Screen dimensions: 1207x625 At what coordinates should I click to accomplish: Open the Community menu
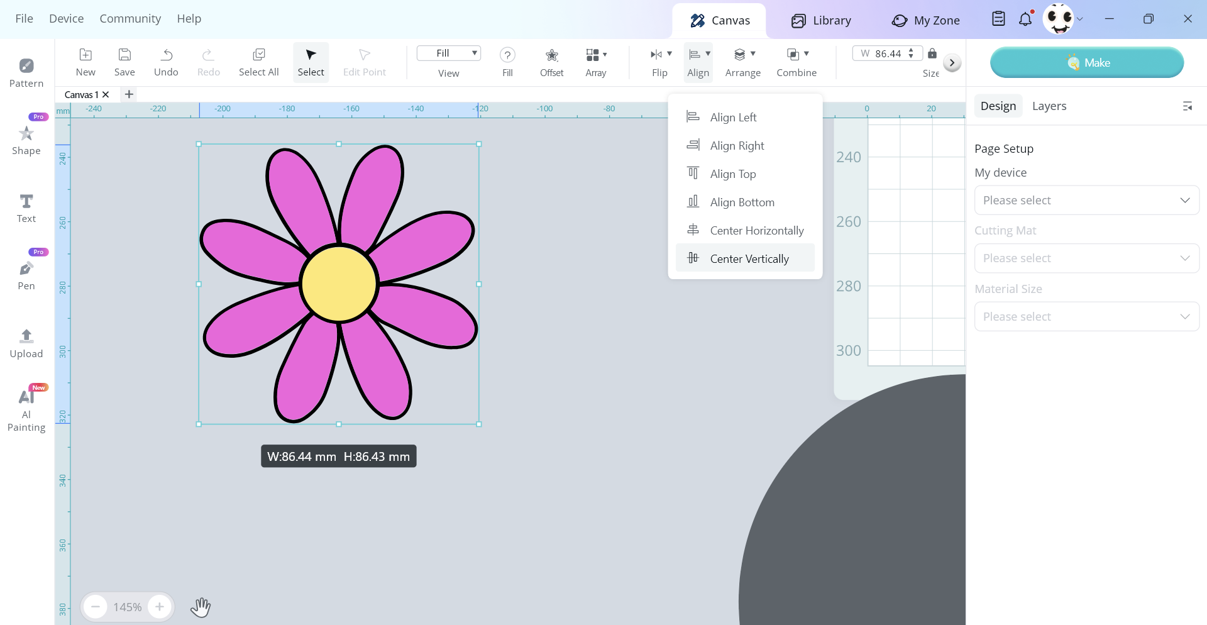coord(130,19)
